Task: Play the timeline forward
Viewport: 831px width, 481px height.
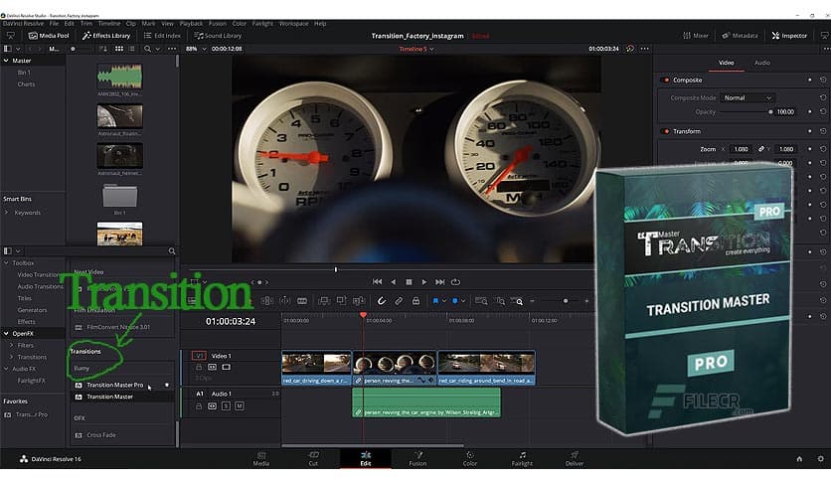Action: tap(424, 282)
